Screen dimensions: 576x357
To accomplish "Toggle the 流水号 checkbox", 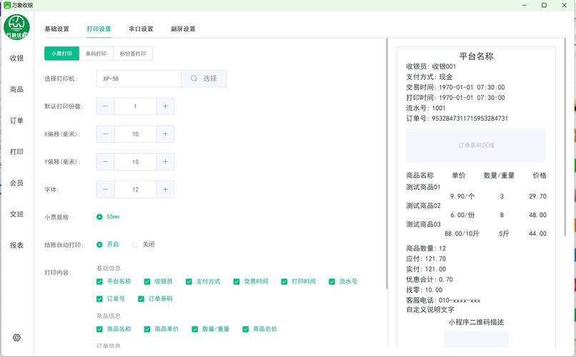I will (x=332, y=281).
